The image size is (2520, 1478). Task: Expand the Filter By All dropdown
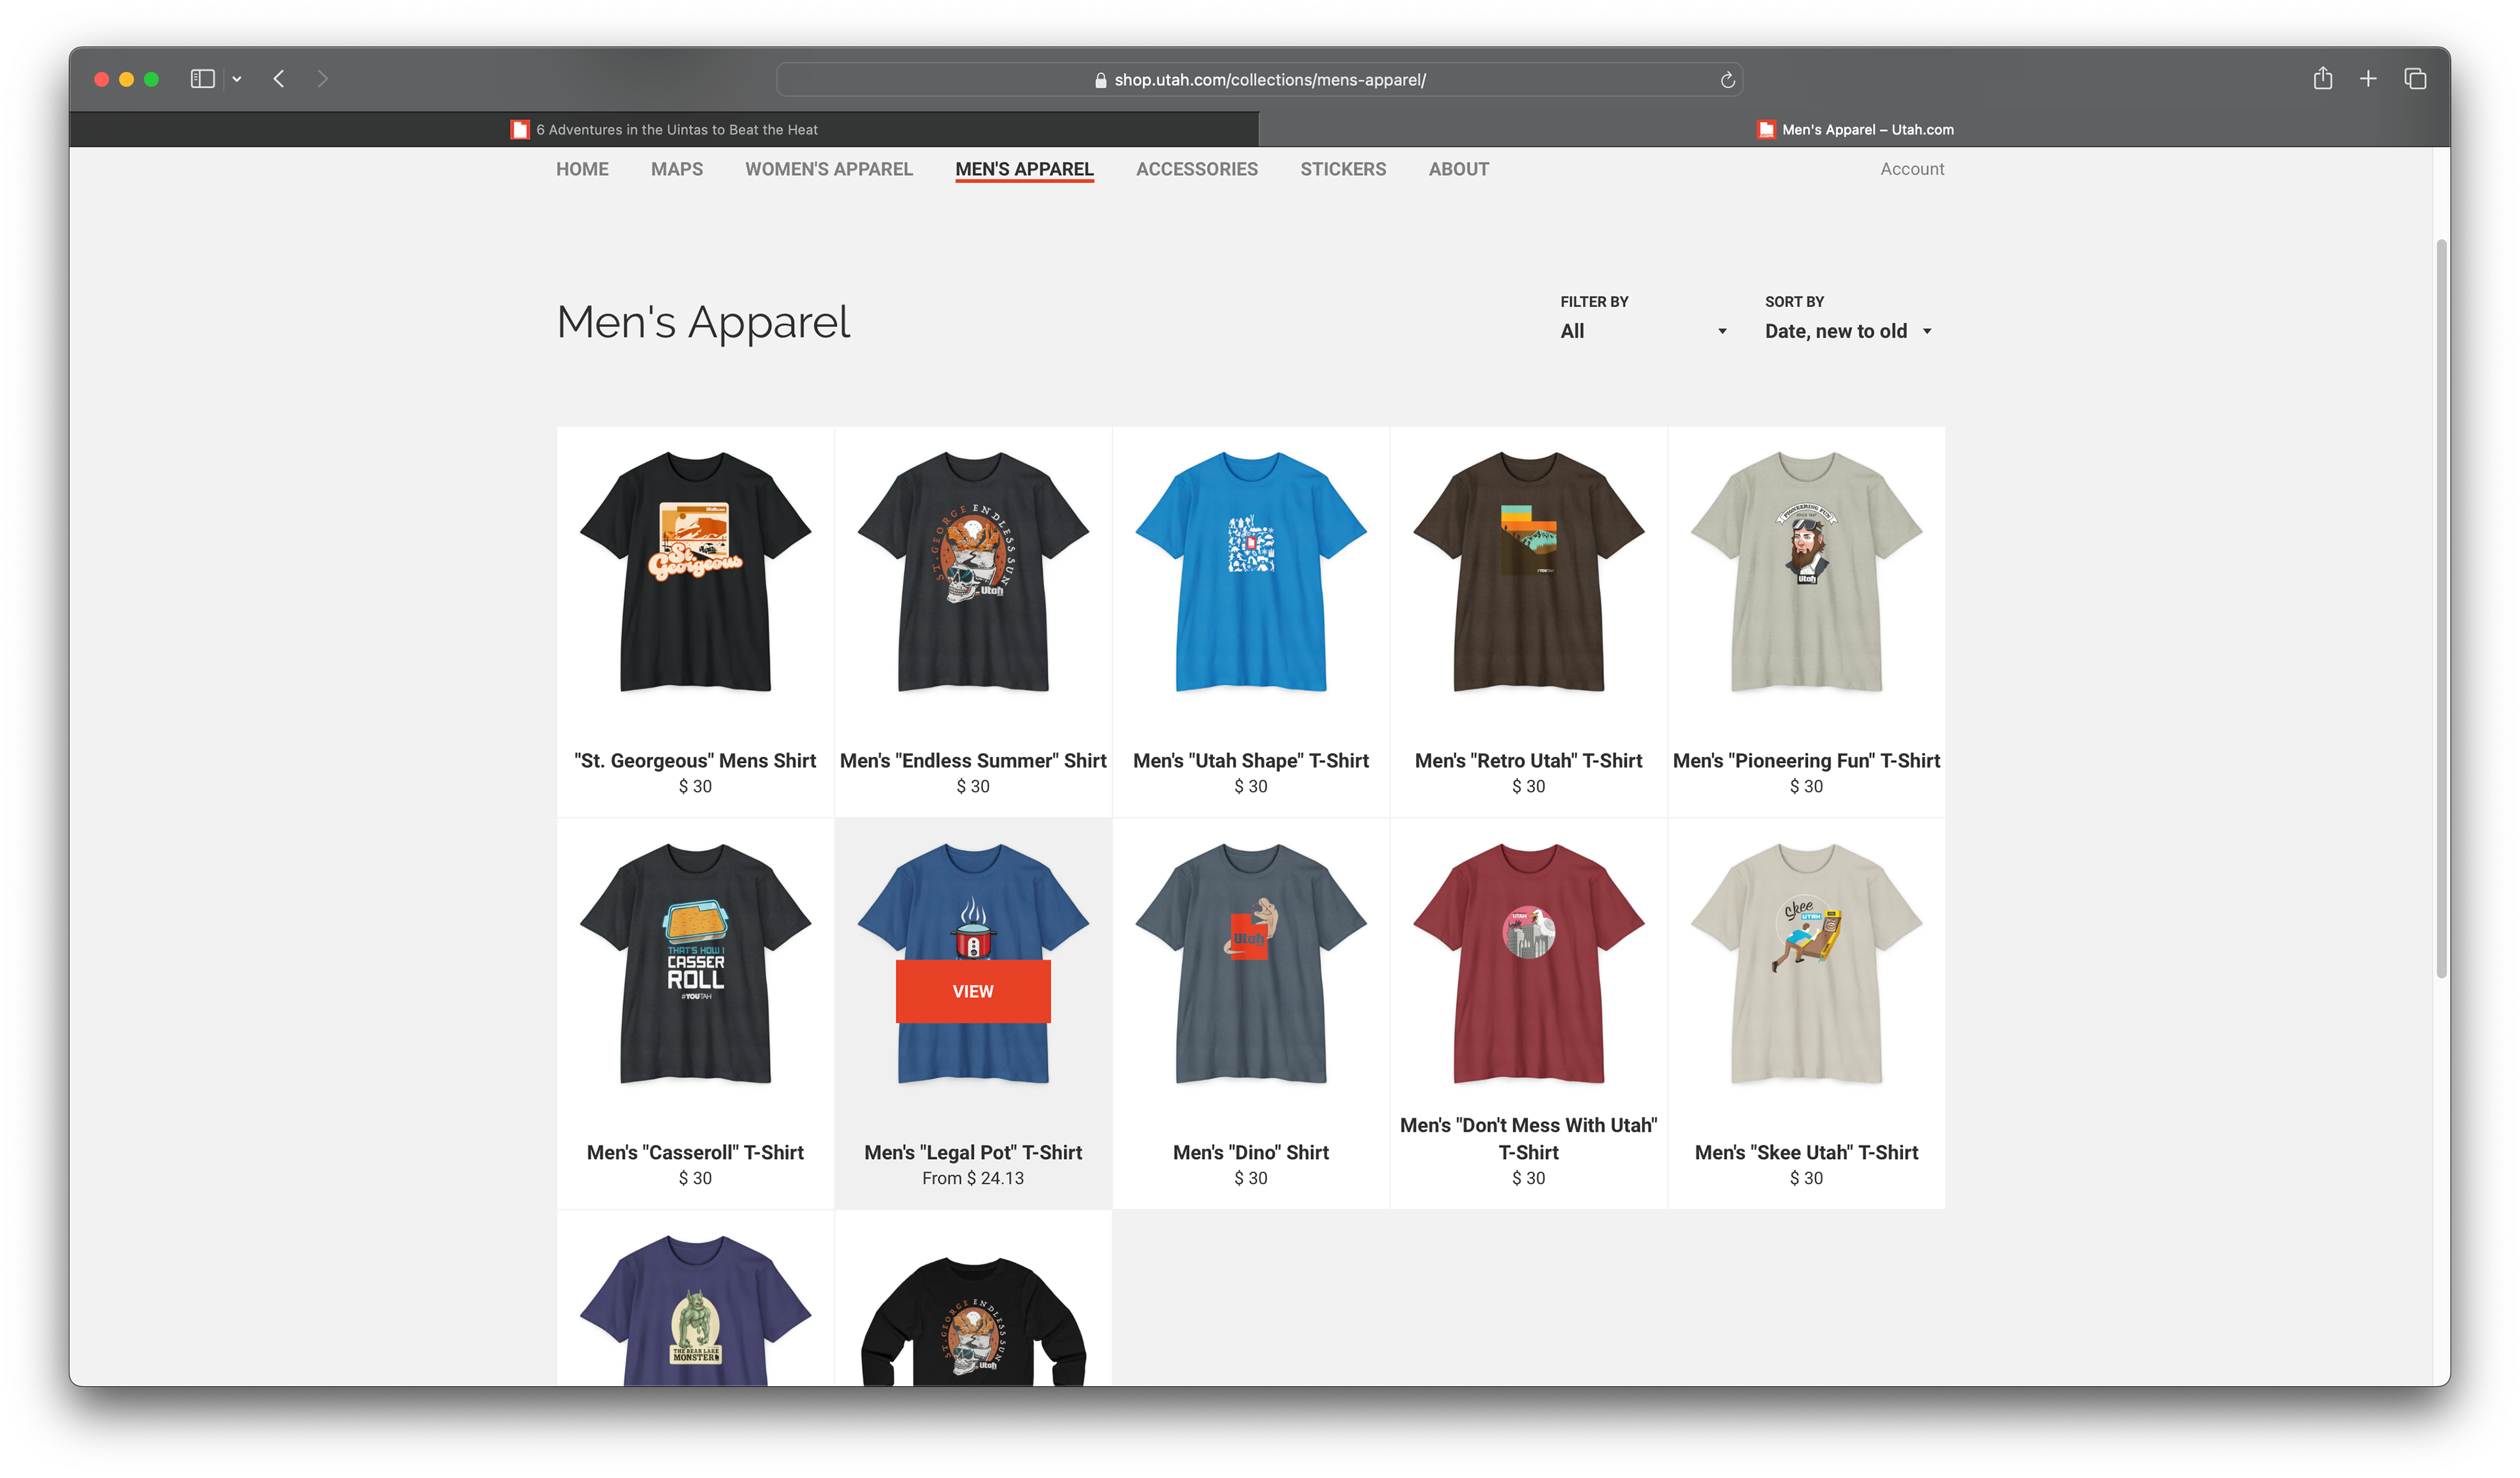pyautogui.click(x=1643, y=331)
